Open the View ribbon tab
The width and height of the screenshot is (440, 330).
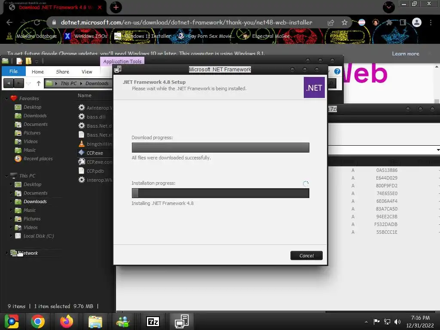coord(87,72)
